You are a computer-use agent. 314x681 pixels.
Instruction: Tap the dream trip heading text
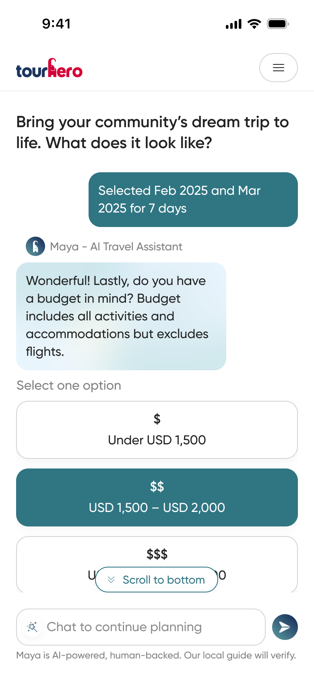click(153, 132)
